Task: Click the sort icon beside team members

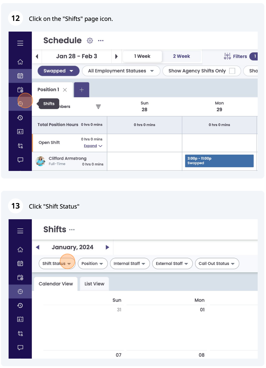Action: (x=98, y=106)
